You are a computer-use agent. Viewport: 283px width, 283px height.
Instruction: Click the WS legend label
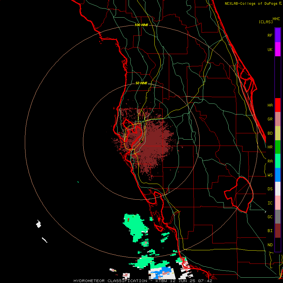point(270,175)
